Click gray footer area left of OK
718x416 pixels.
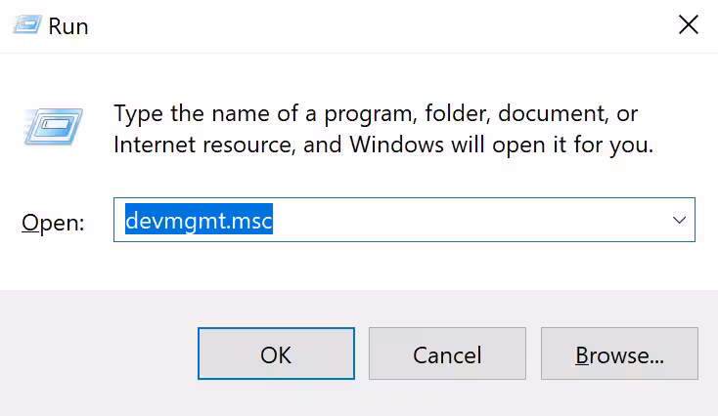point(98,354)
